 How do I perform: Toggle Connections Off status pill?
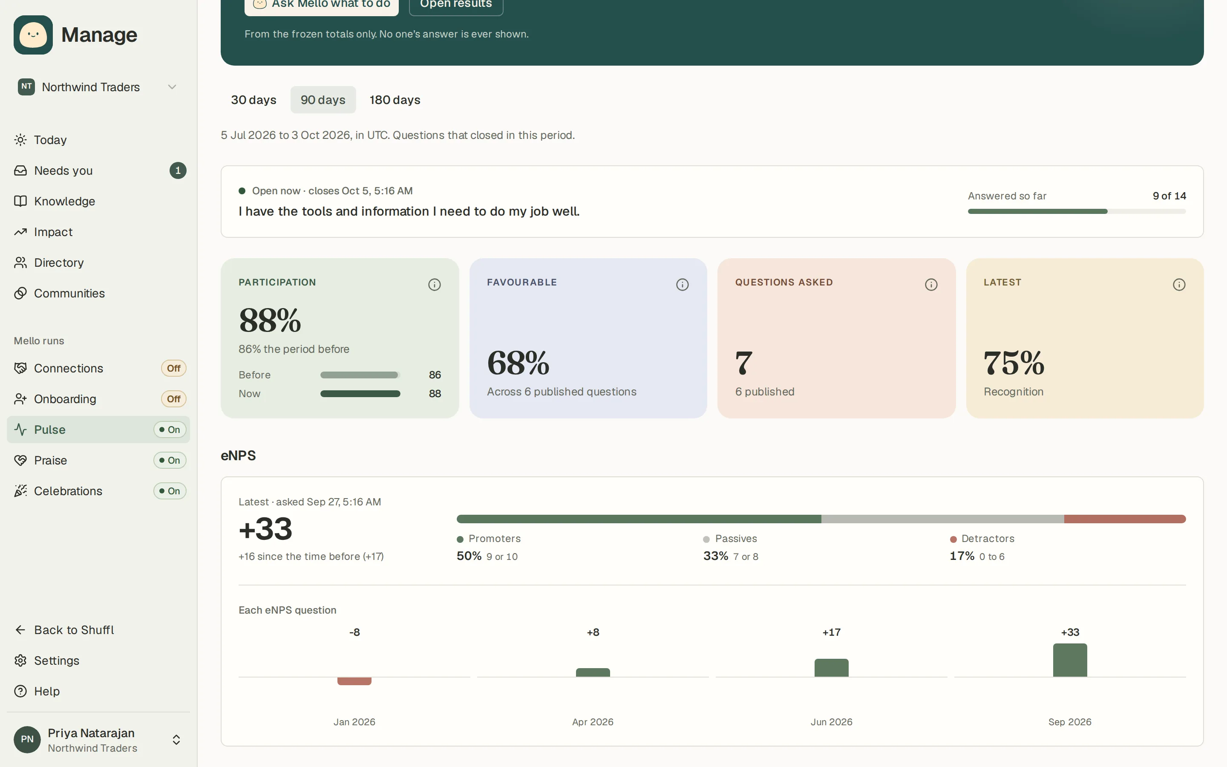[x=173, y=368]
